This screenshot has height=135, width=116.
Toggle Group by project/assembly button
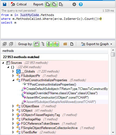[37, 44]
